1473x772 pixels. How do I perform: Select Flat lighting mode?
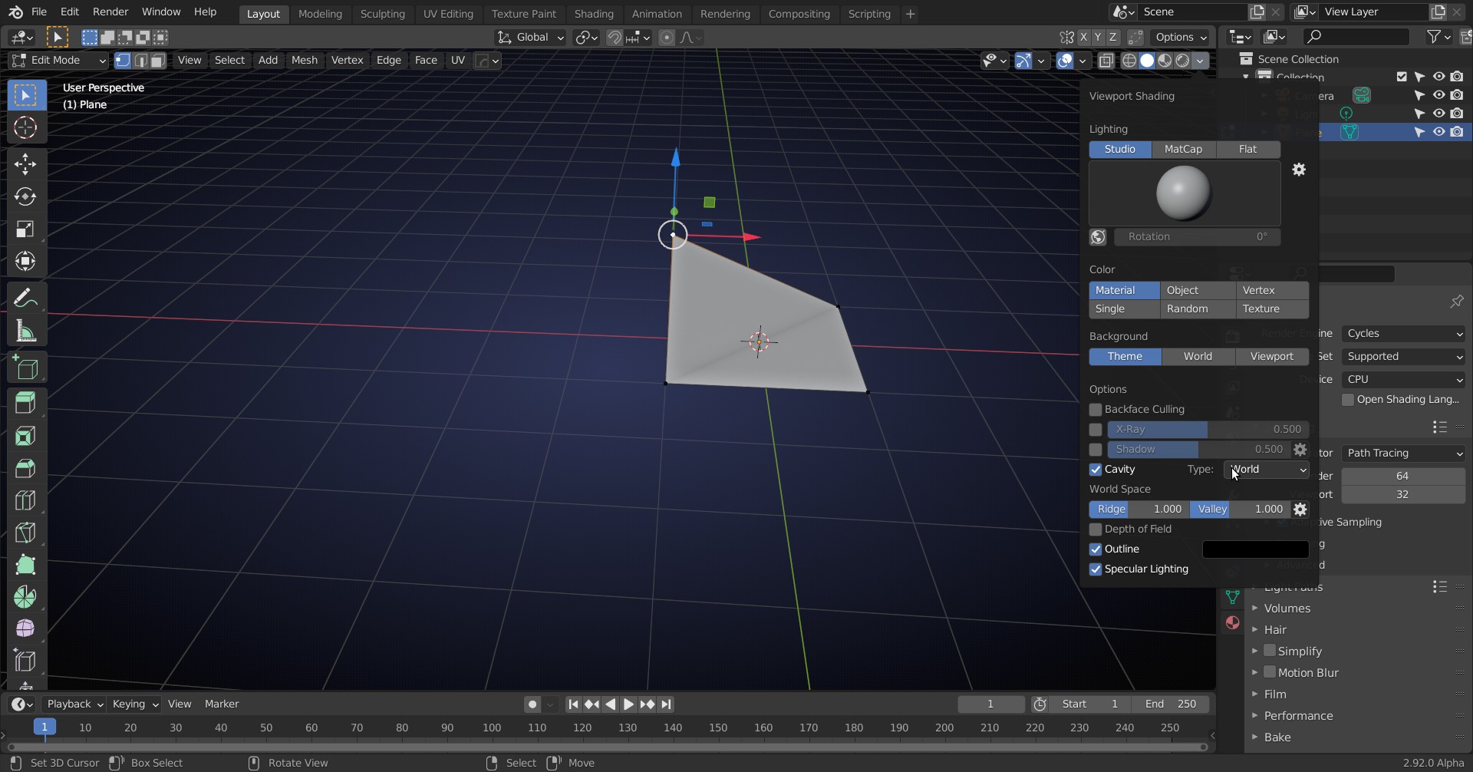click(x=1247, y=150)
